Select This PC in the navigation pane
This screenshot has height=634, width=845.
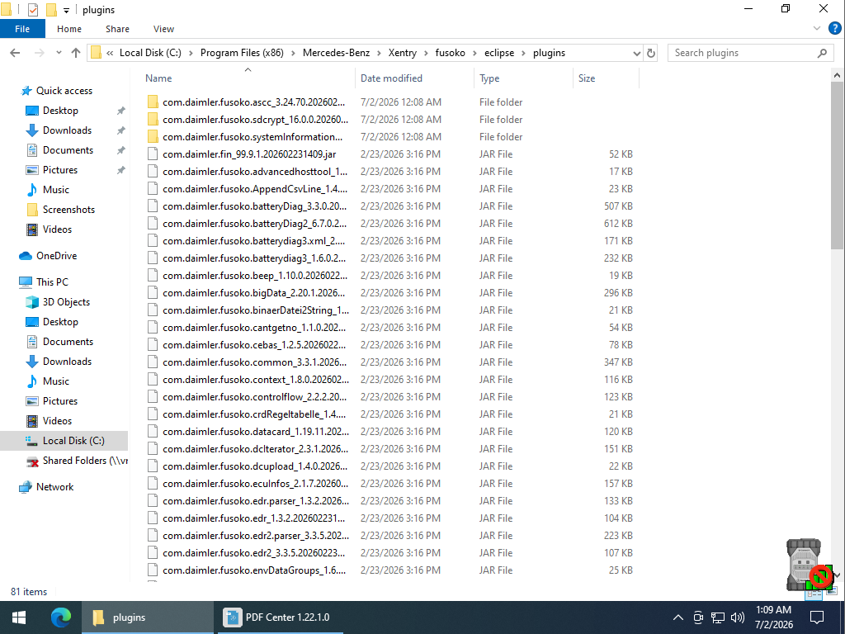[x=52, y=282]
